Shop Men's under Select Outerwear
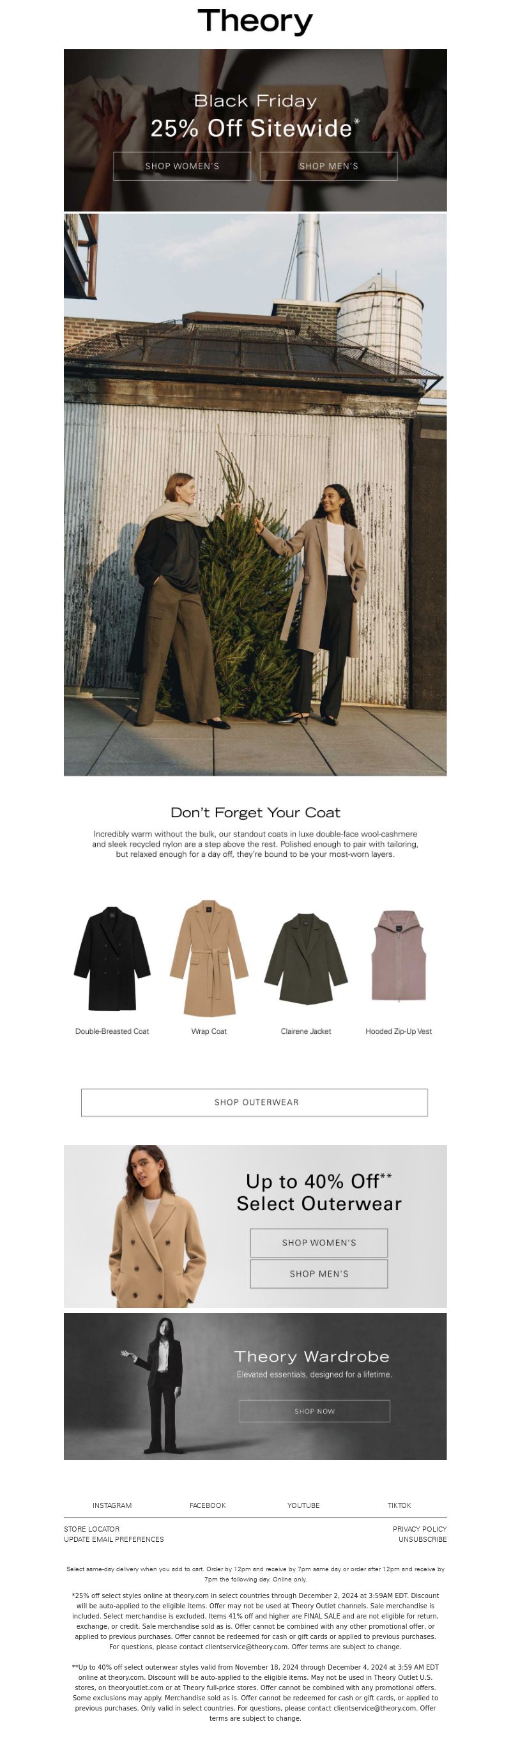Image resolution: width=511 pixels, height=1738 pixels. pyautogui.click(x=319, y=1274)
